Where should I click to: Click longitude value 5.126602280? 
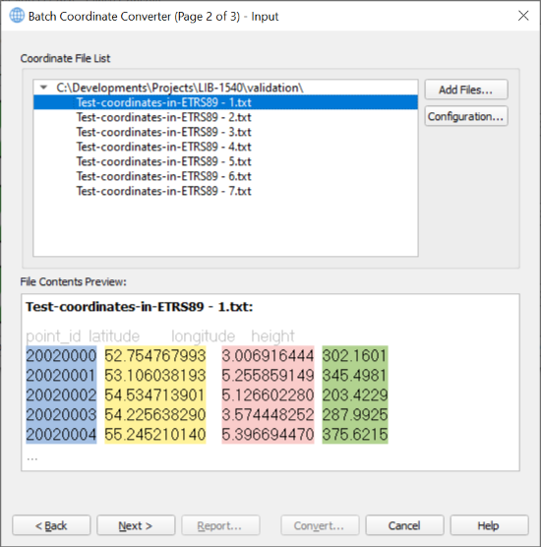(x=268, y=395)
